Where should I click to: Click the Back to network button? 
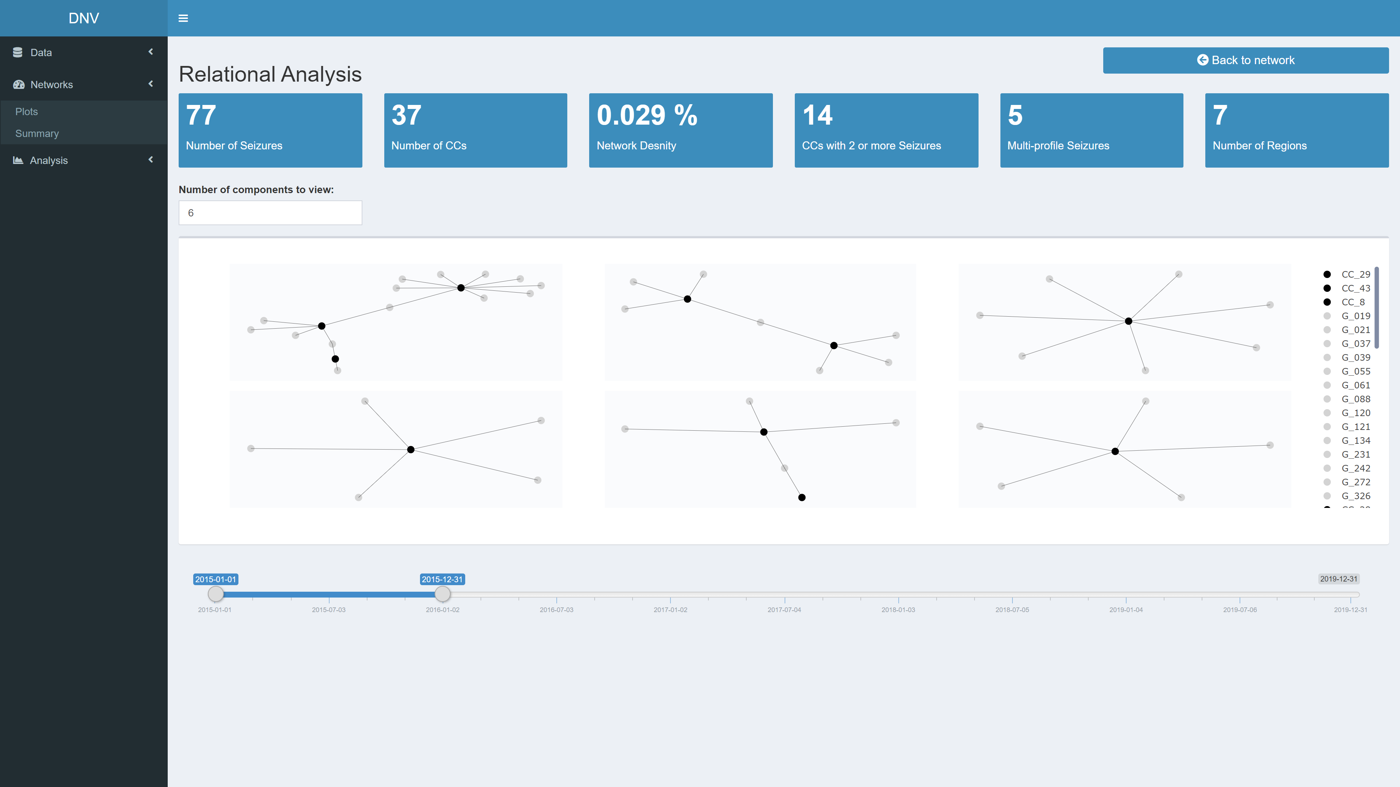(1245, 60)
